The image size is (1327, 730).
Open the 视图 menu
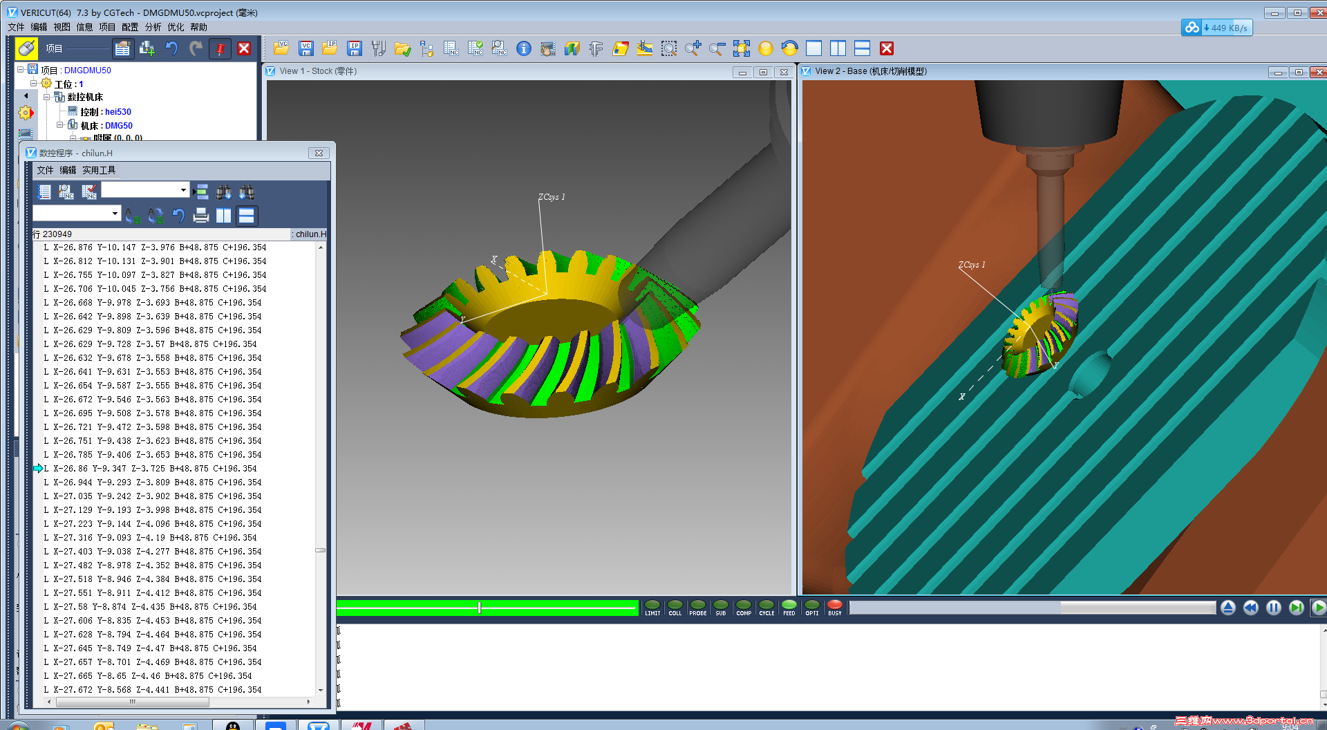coord(62,27)
